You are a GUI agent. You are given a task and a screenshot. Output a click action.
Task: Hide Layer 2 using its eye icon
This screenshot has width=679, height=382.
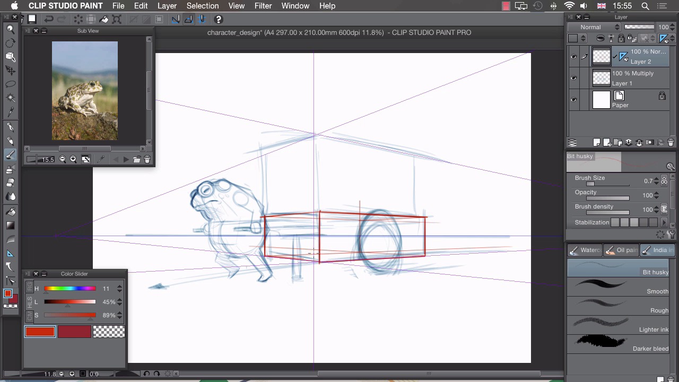pyautogui.click(x=573, y=57)
